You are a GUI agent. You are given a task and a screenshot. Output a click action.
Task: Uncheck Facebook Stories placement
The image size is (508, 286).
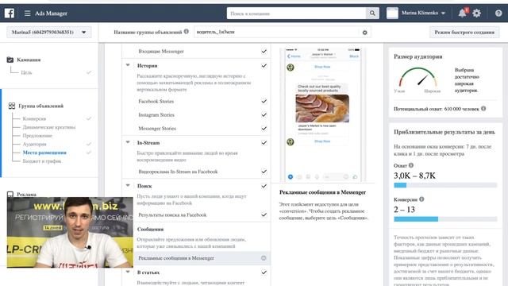(264, 101)
